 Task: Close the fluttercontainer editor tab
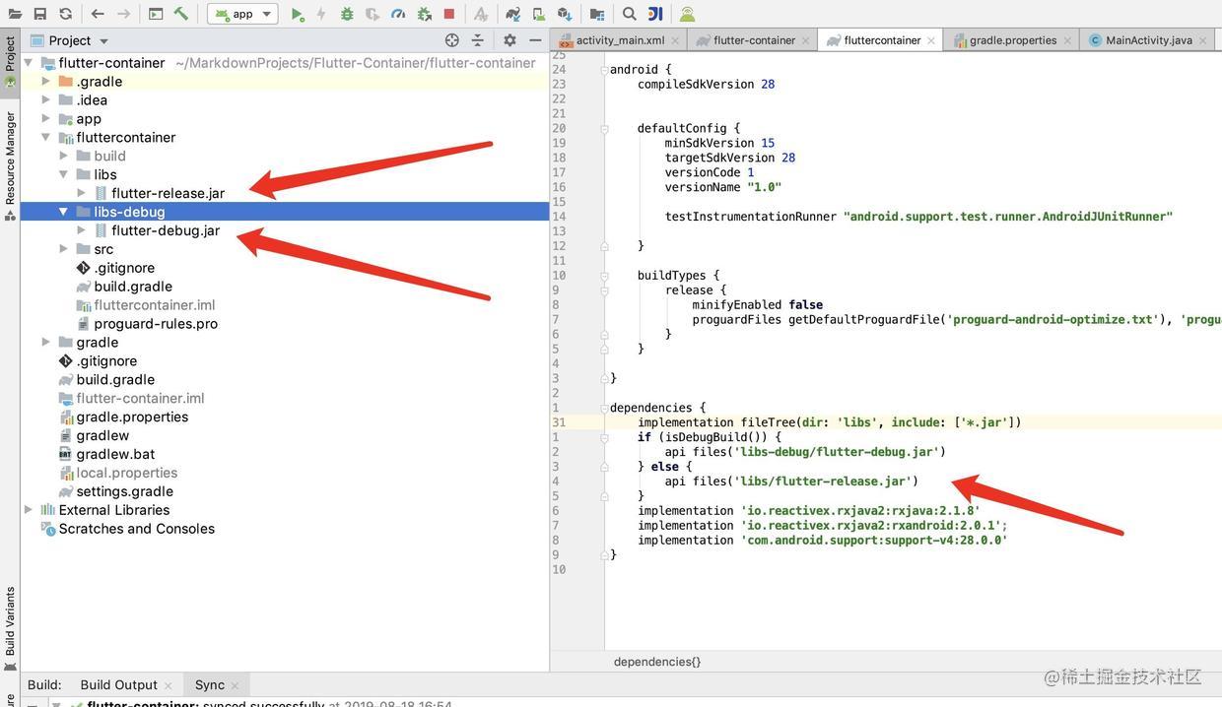pyautogui.click(x=933, y=40)
